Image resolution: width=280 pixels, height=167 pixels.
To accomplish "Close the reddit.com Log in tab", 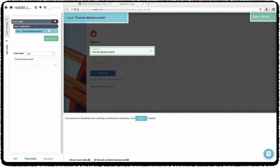I will coord(143,4).
